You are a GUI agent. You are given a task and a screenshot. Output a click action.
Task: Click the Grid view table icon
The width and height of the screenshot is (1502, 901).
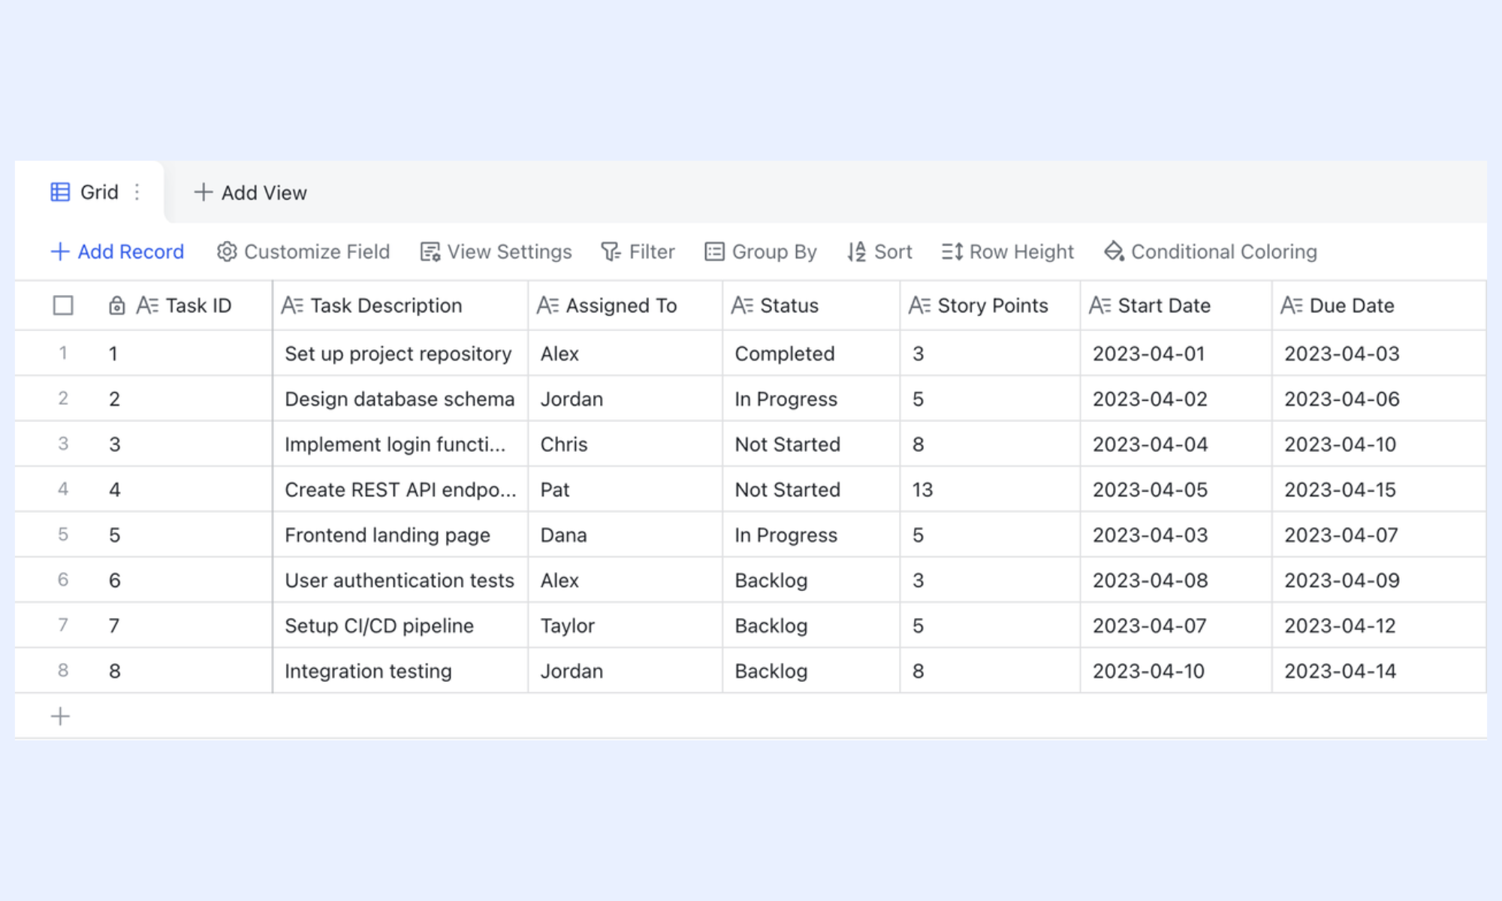click(60, 192)
